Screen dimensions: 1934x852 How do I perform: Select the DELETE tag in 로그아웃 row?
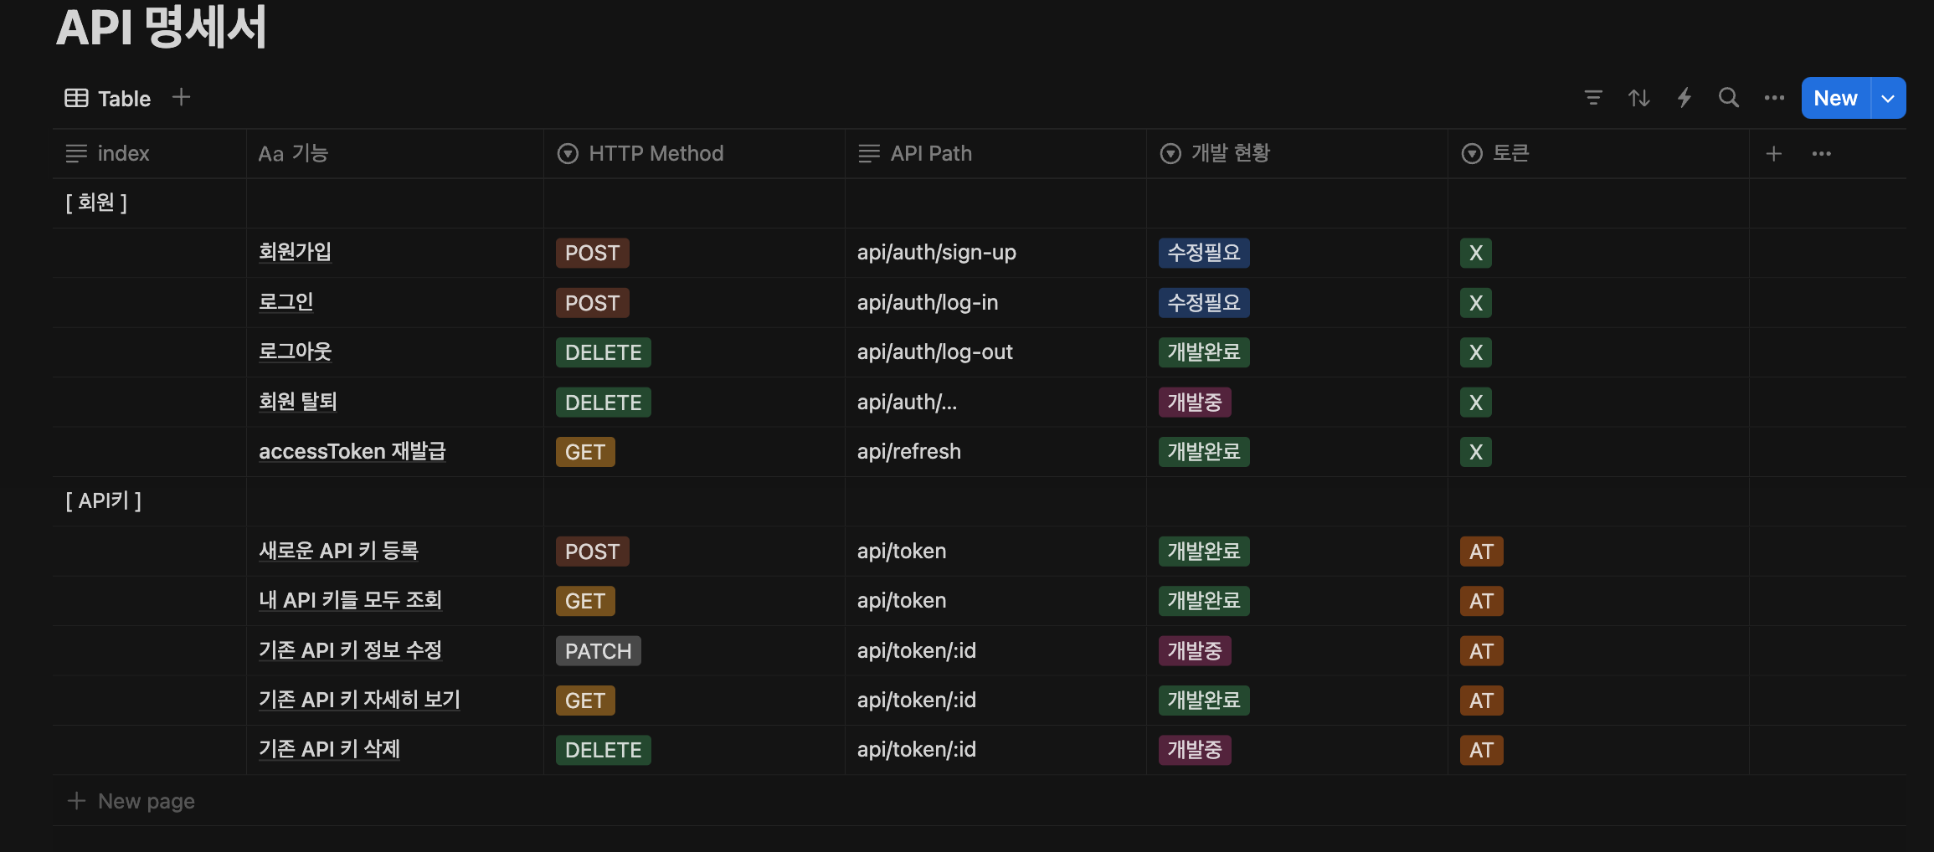coord(603,352)
